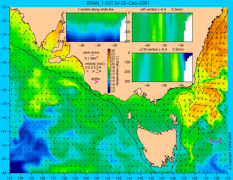Click the '-41' latitude axis label on left
This screenshot has width=233, height=180.
(3, 132)
